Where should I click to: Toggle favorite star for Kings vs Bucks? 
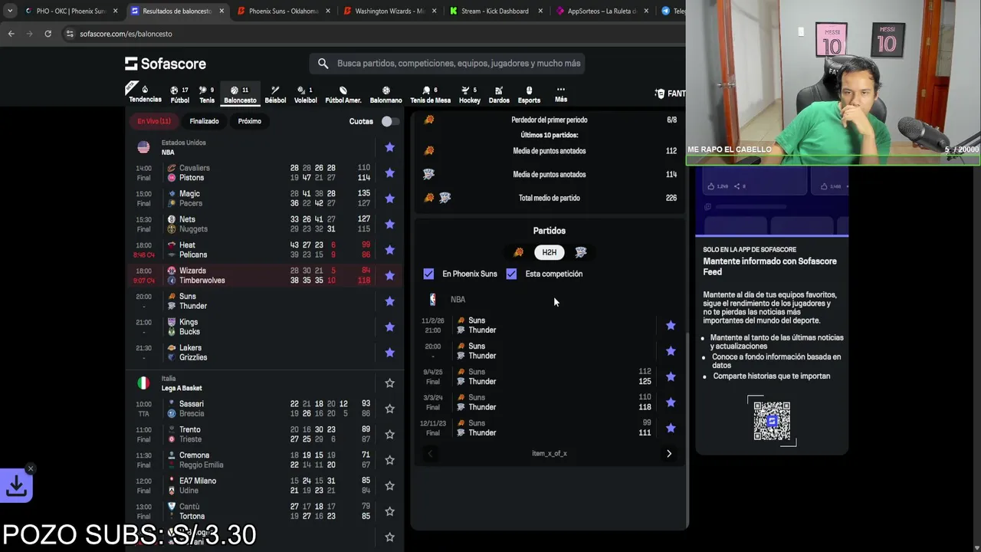[x=389, y=327]
